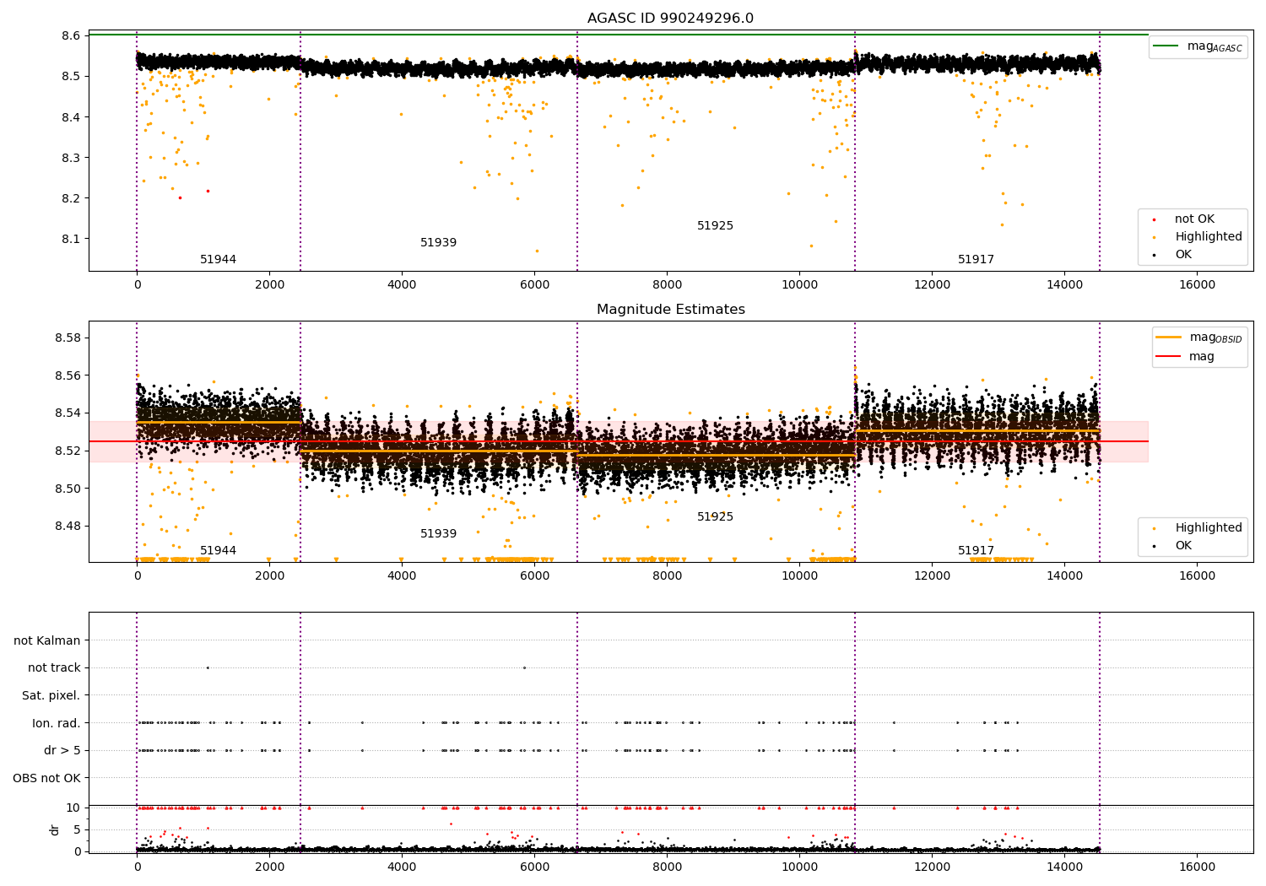Click the "not OK" legend entry in top plot
This screenshot has height=886, width=1266.
(1194, 219)
